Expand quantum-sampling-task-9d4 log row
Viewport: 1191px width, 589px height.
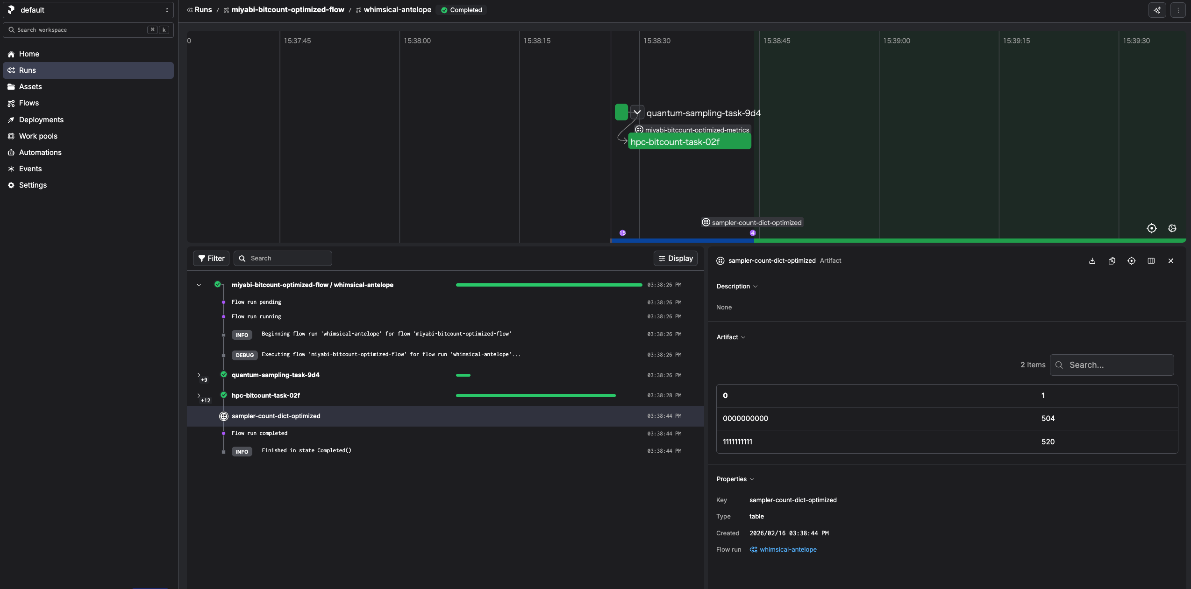pyautogui.click(x=199, y=375)
